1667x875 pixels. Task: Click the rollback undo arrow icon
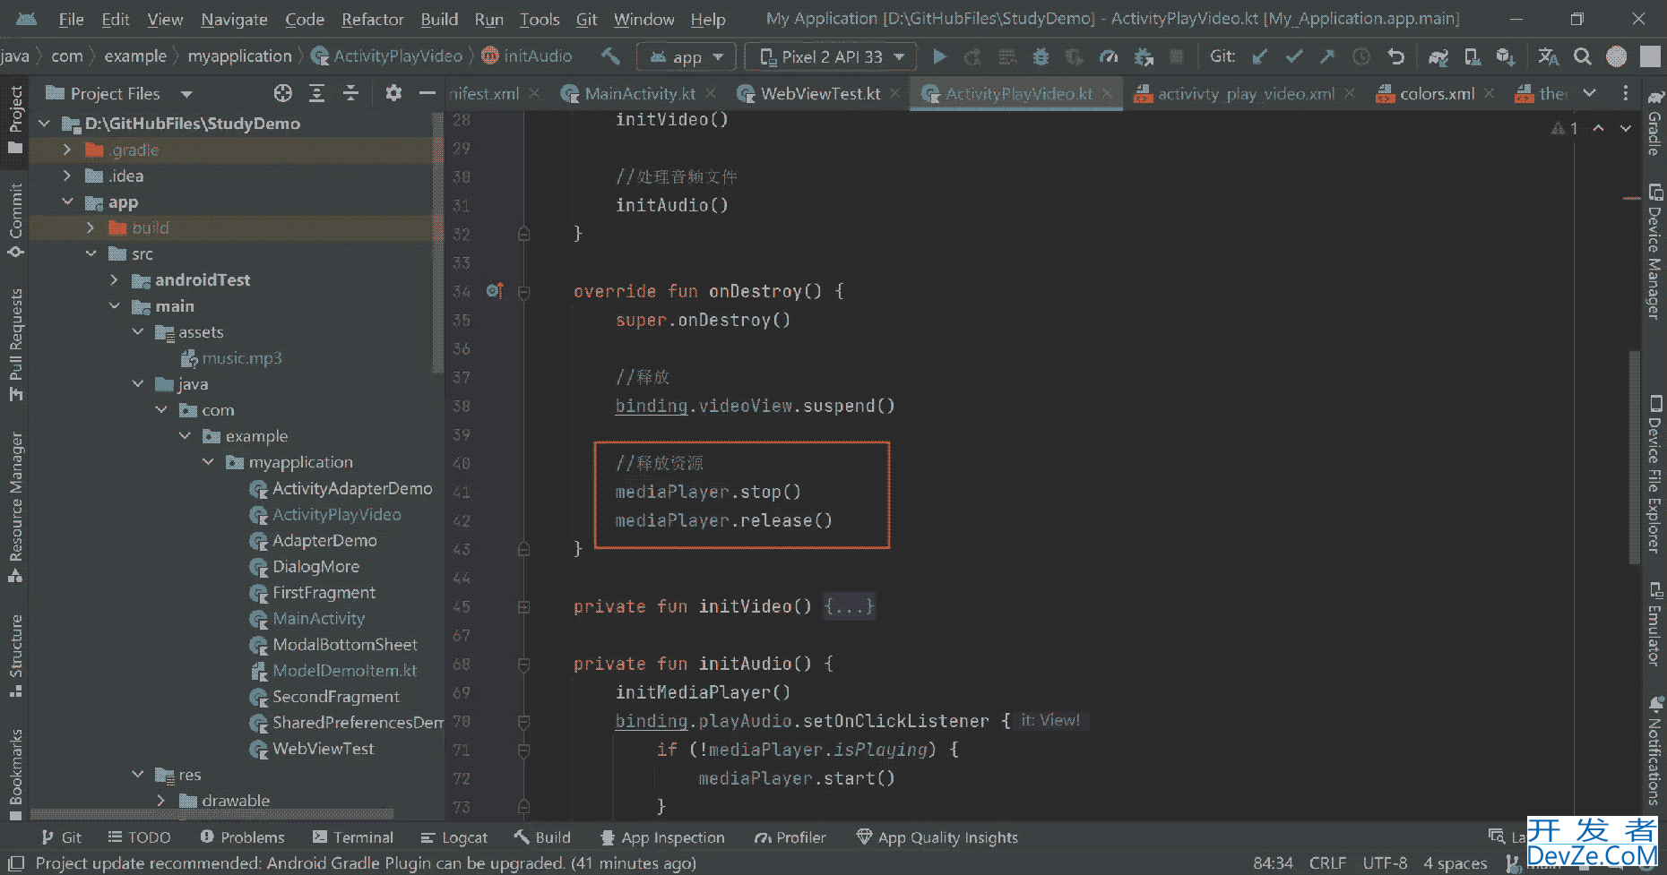click(x=1395, y=56)
